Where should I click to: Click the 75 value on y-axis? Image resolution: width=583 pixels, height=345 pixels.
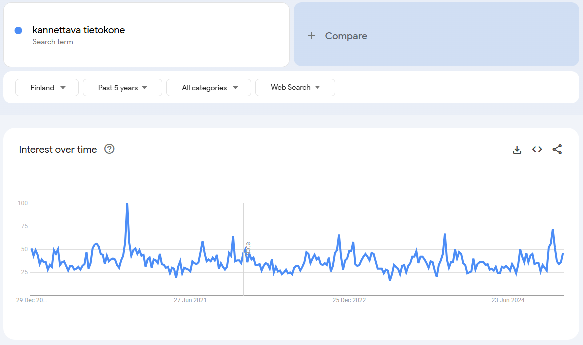click(24, 226)
